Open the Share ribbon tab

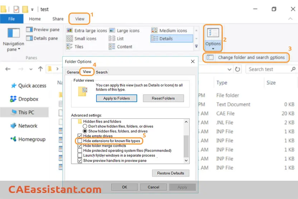pos(58,19)
